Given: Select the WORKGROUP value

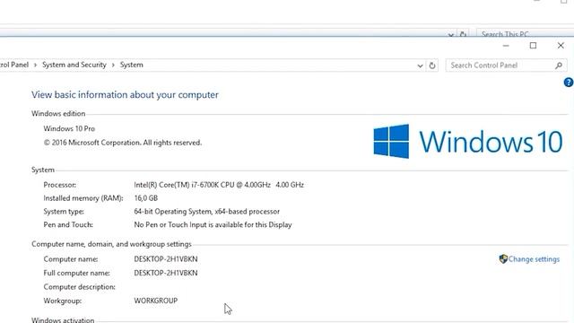Looking at the screenshot, I should 155,301.
